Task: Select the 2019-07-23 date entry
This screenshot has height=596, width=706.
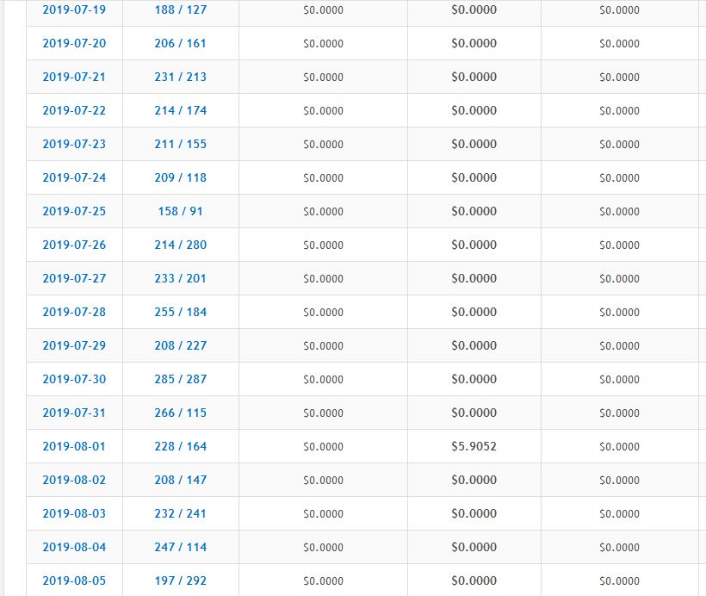Action: [74, 144]
